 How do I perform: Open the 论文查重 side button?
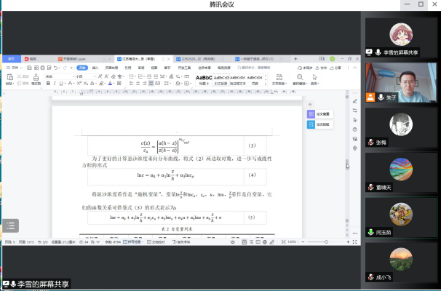(321, 114)
